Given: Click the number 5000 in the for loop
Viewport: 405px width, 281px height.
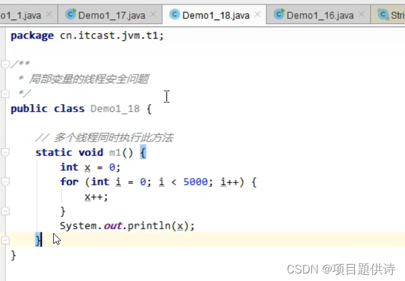Looking at the screenshot, I should pyautogui.click(x=196, y=182).
